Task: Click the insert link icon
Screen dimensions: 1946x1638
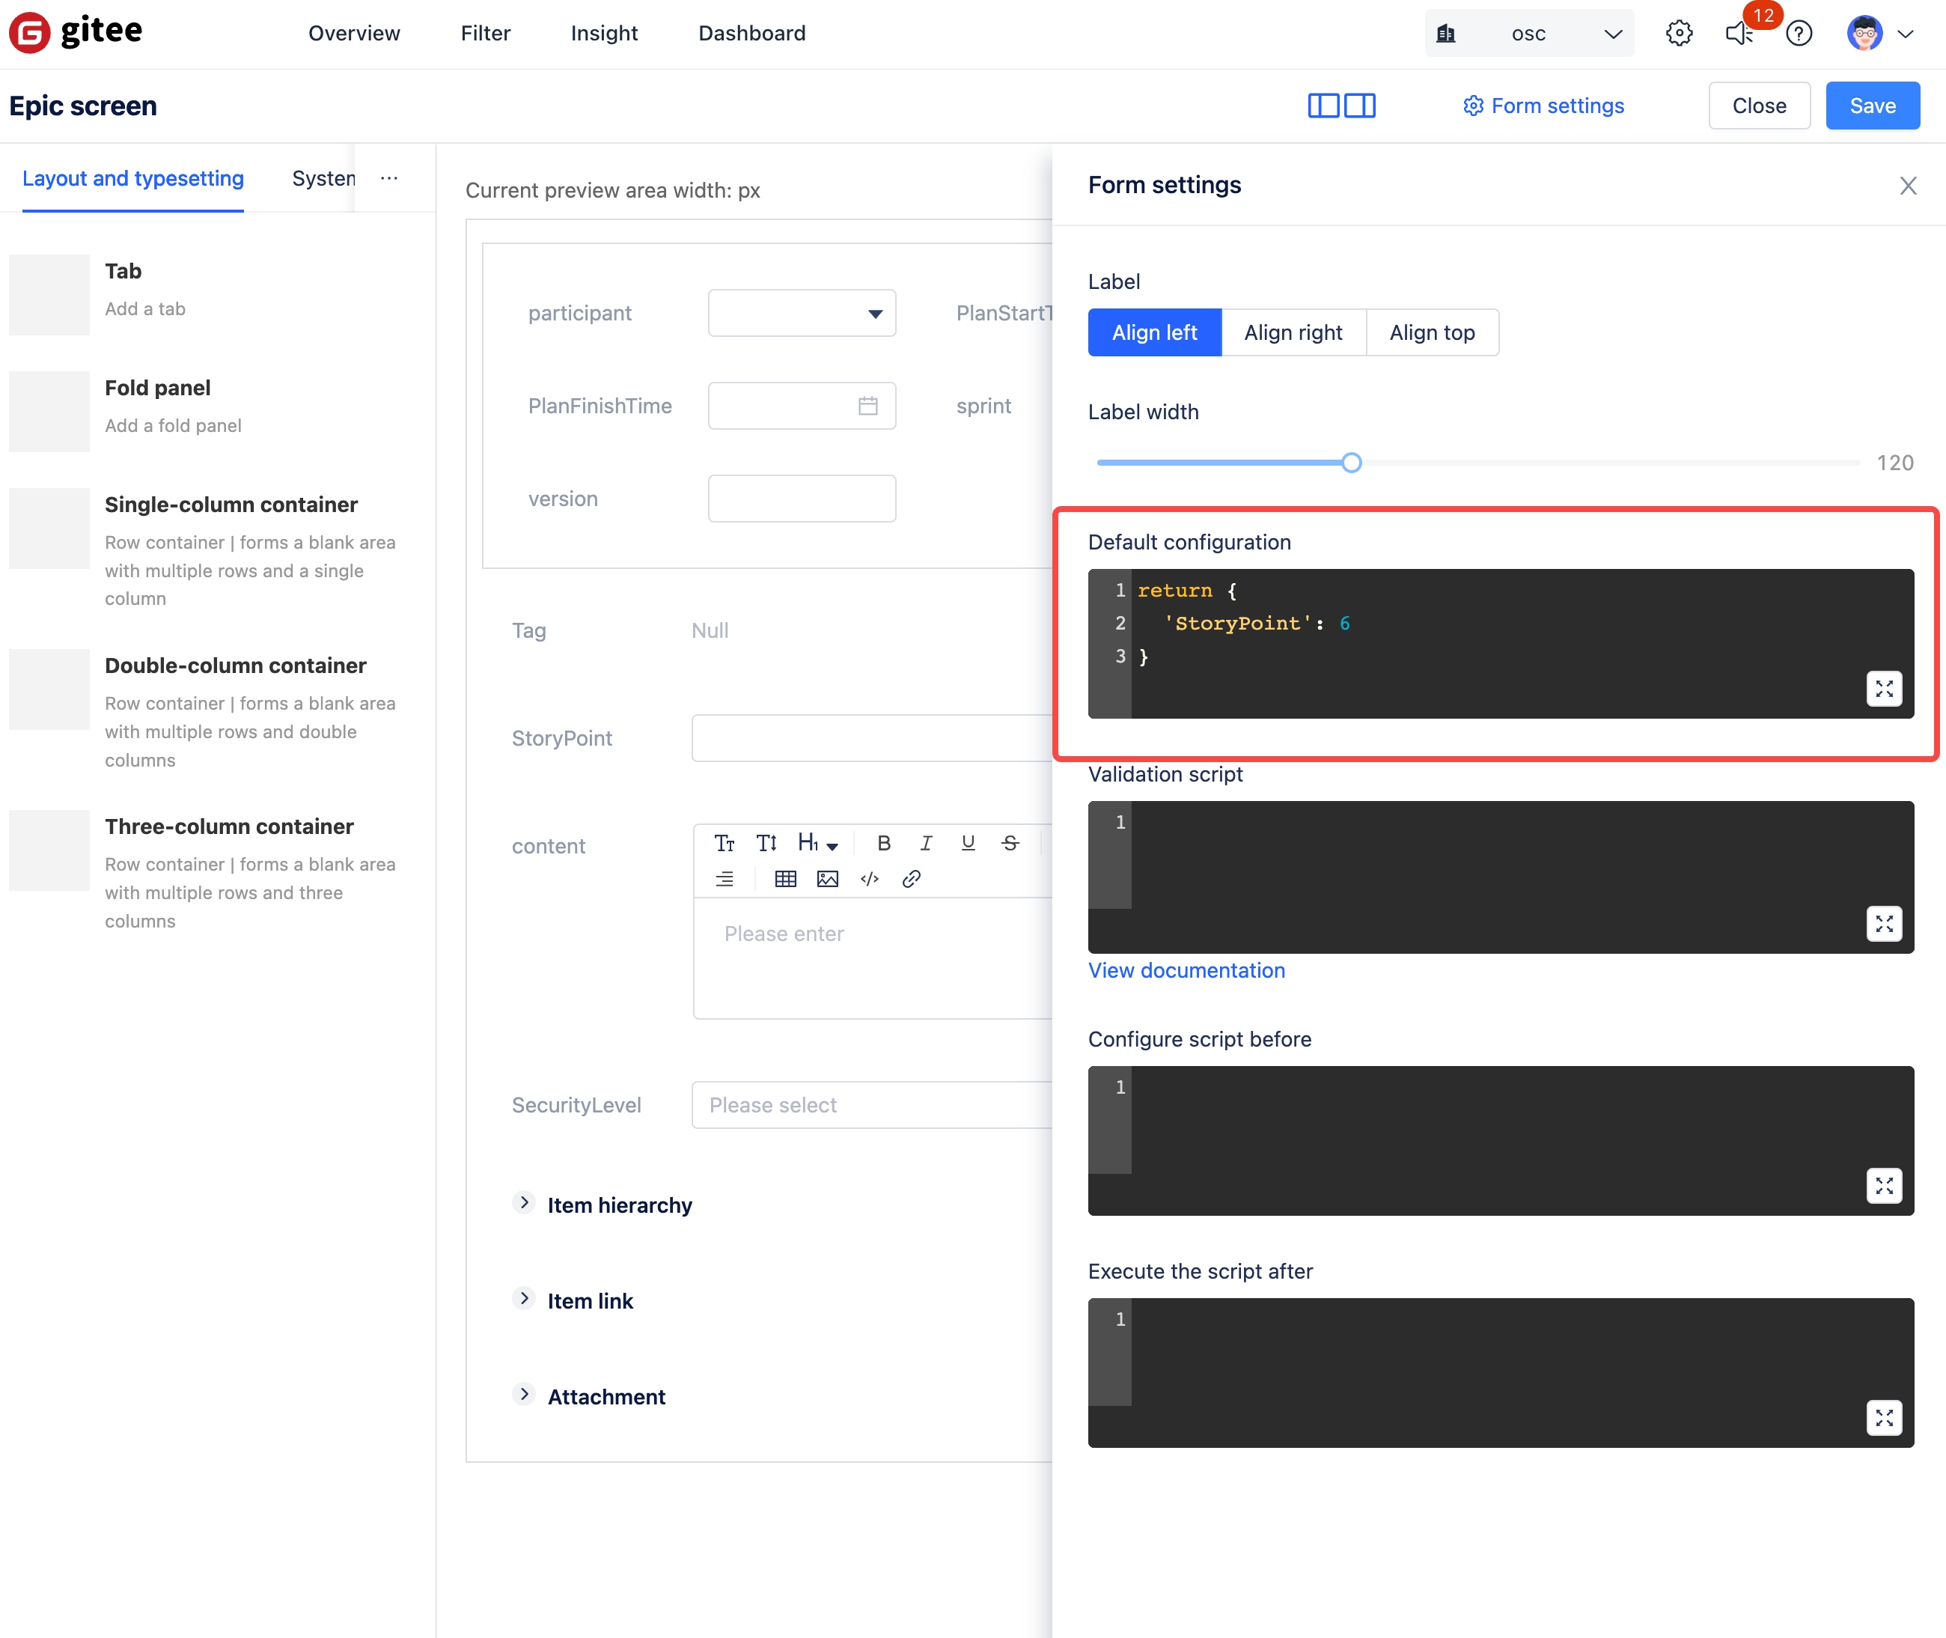Action: pos(911,878)
